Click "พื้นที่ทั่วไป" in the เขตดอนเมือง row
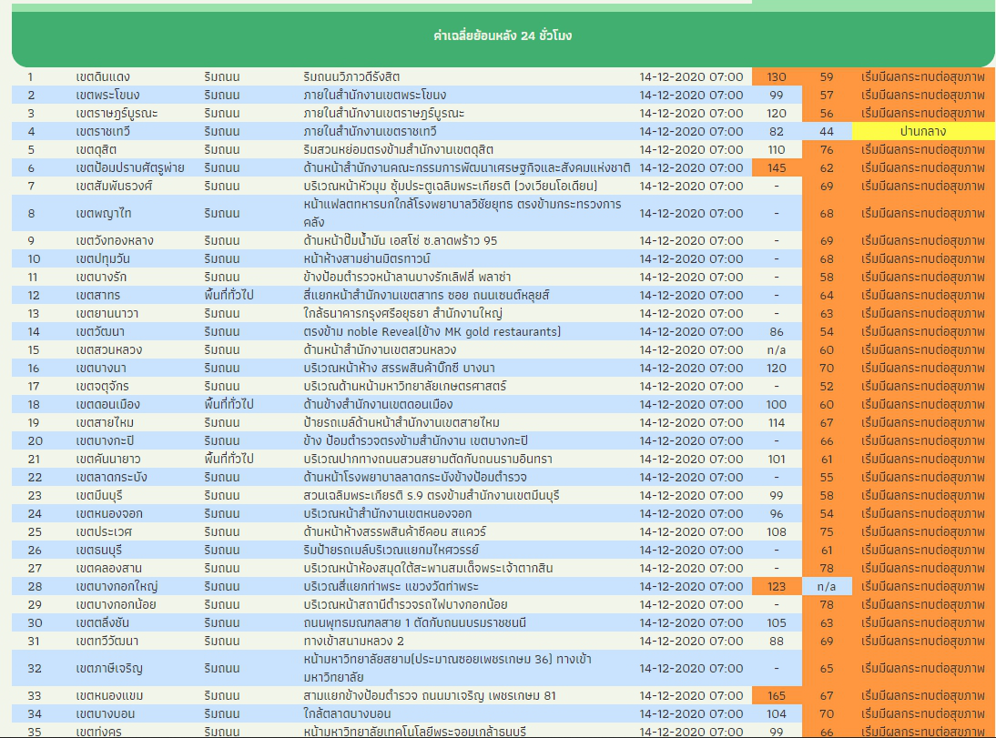Image resolution: width=996 pixels, height=738 pixels. pos(229,405)
